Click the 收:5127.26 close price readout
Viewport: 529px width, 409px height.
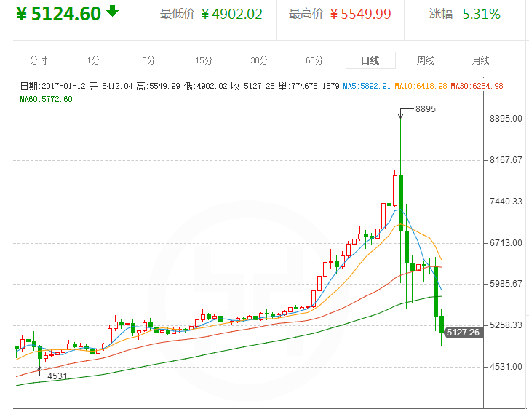(253, 86)
